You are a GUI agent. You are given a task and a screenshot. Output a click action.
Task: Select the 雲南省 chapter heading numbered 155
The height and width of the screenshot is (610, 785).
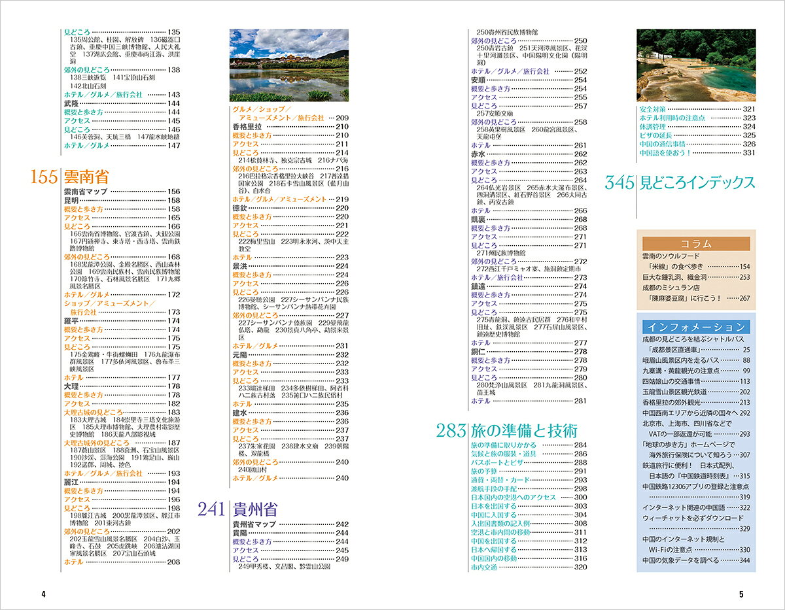tap(70, 177)
